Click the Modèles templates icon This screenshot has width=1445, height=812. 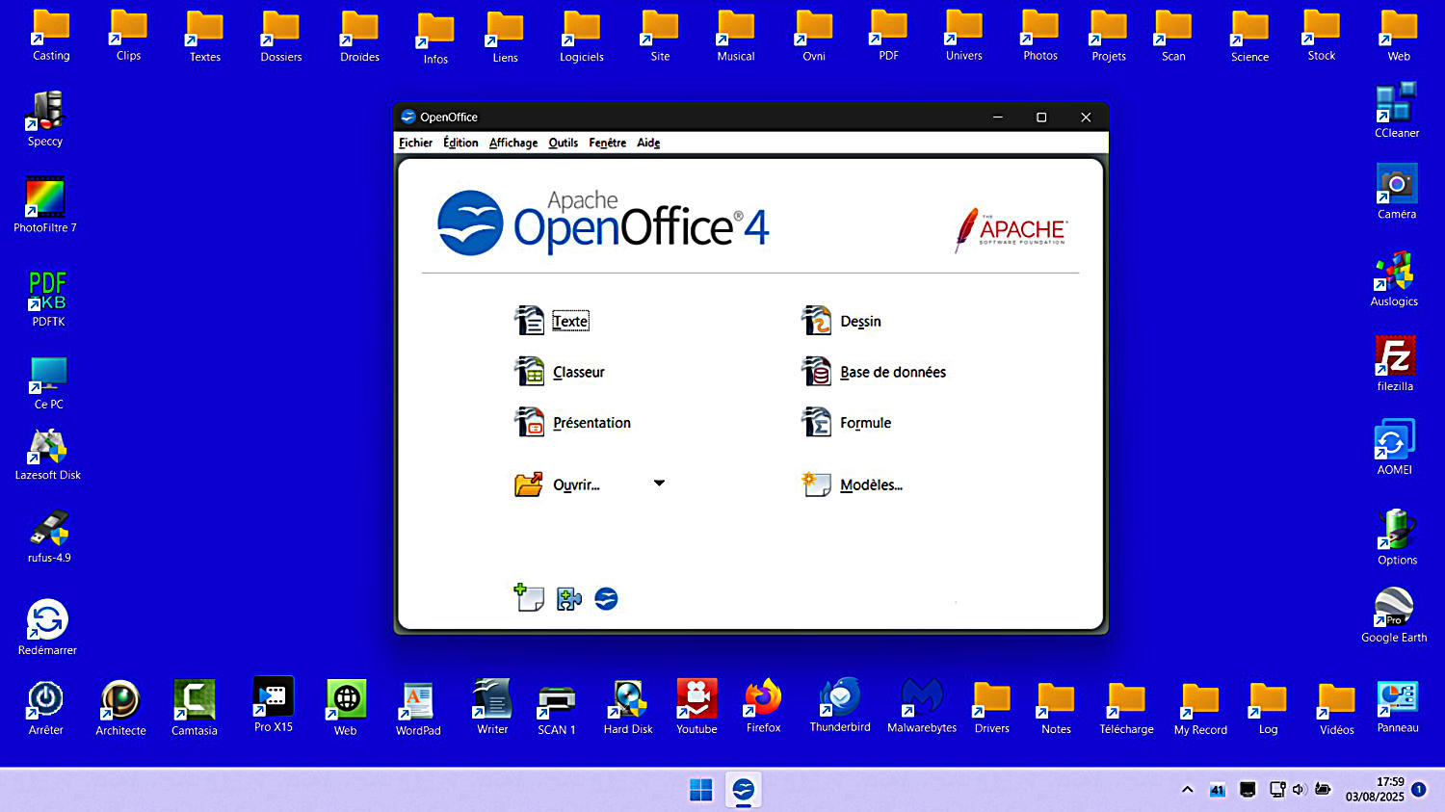coord(817,485)
